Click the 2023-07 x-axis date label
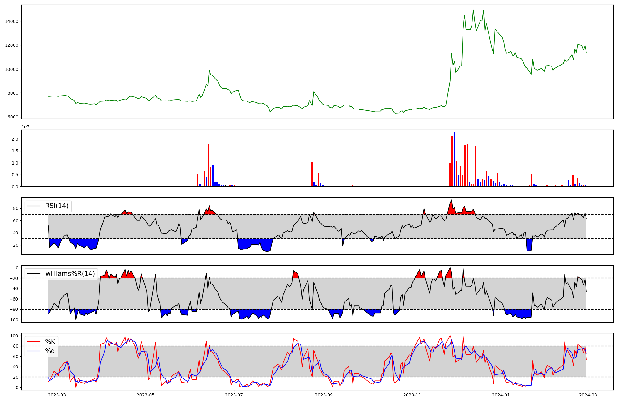Viewport: 618px width, 402px height. 234,395
